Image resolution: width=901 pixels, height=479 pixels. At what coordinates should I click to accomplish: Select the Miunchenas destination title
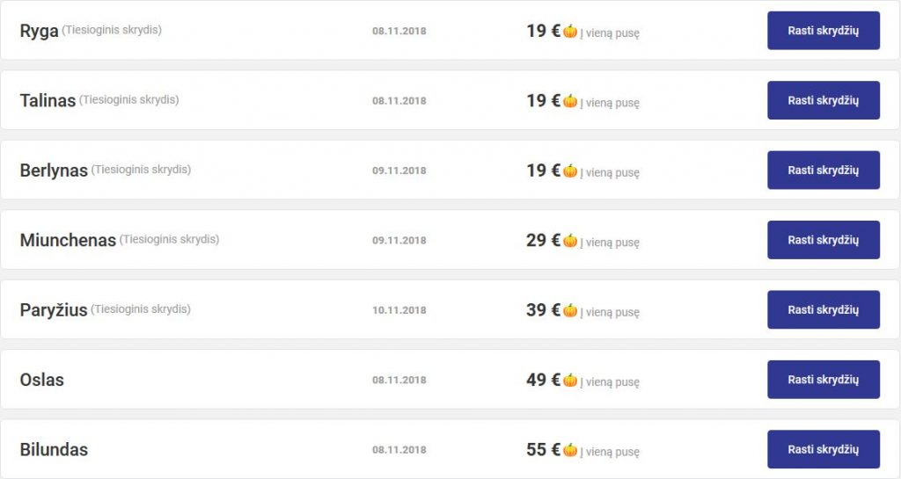(x=68, y=240)
